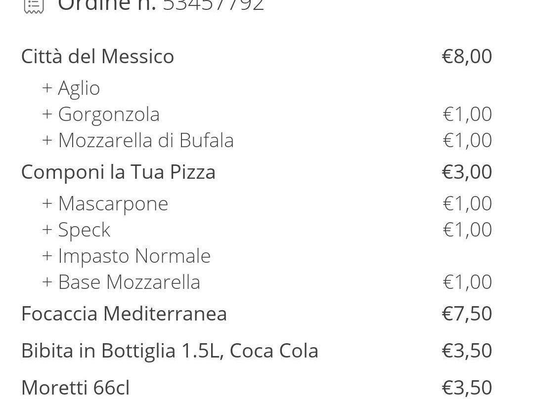Click the + Gorgonzola extra
The height and width of the screenshot is (399, 534).
pyautogui.click(x=101, y=115)
